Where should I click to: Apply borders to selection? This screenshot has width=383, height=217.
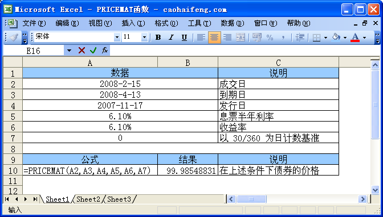316,37
